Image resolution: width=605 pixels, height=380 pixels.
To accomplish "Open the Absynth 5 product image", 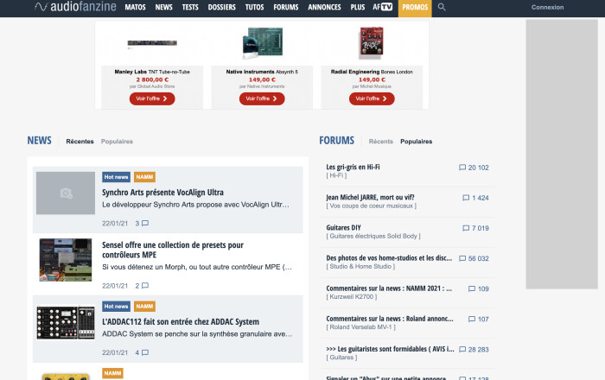I will point(263,43).
